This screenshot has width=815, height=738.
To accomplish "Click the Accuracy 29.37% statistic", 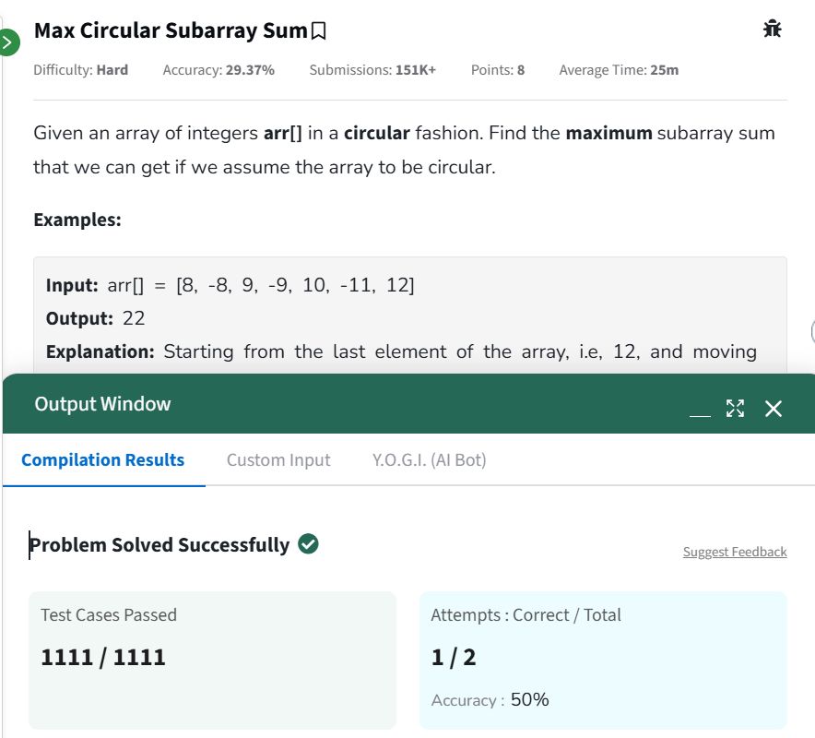I will click(x=219, y=70).
